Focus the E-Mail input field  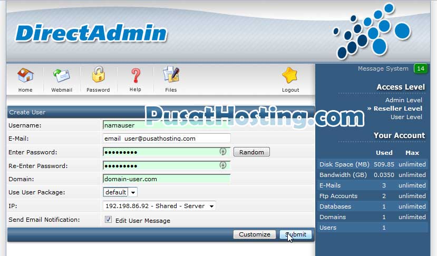click(167, 139)
